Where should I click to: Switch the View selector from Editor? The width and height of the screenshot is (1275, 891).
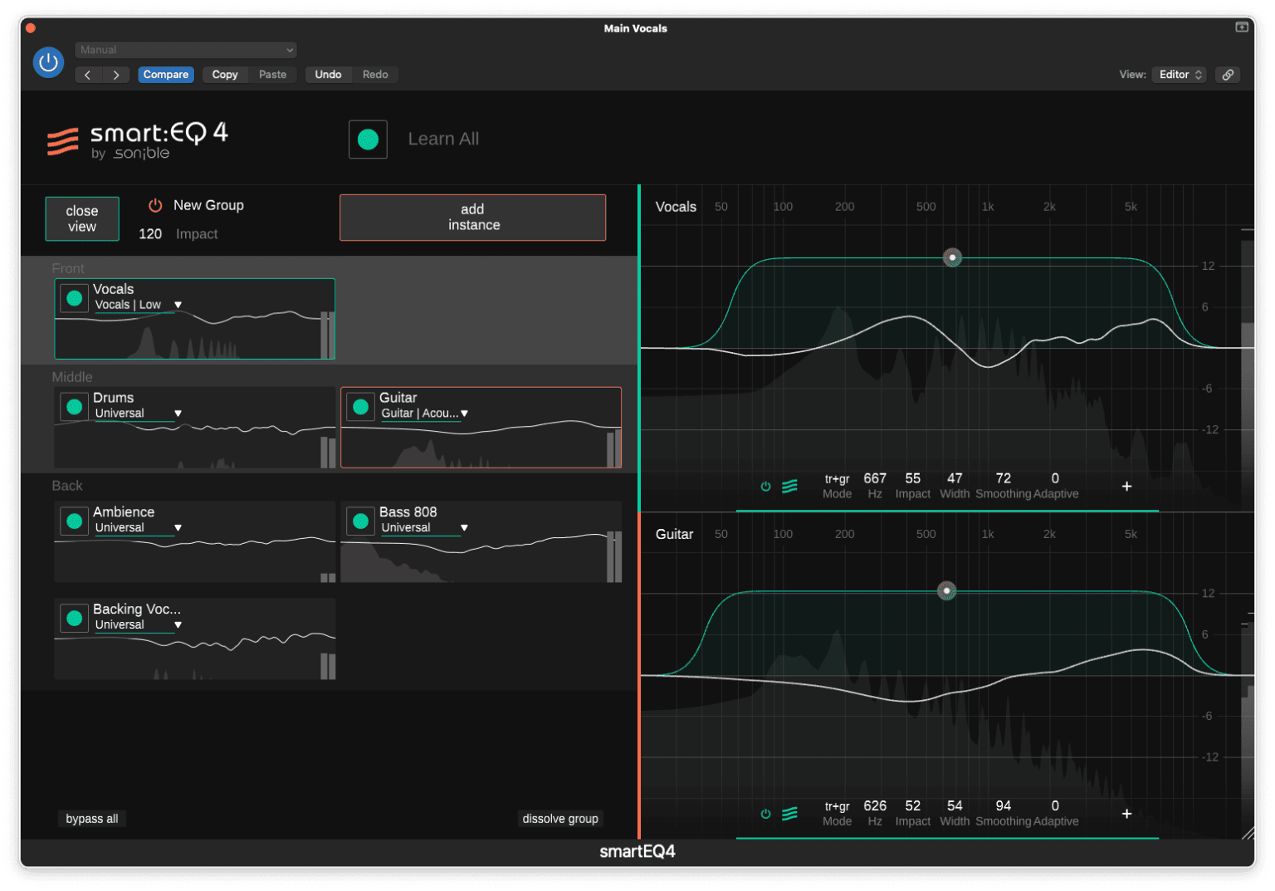[x=1178, y=74]
